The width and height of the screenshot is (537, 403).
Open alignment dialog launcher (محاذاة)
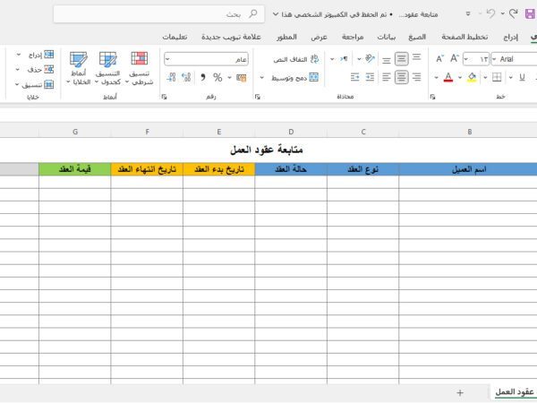coord(258,97)
